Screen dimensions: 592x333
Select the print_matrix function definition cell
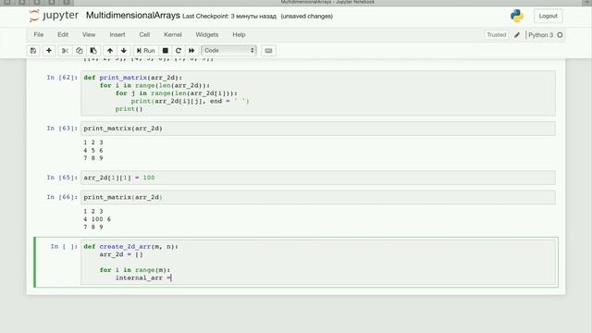click(318, 92)
